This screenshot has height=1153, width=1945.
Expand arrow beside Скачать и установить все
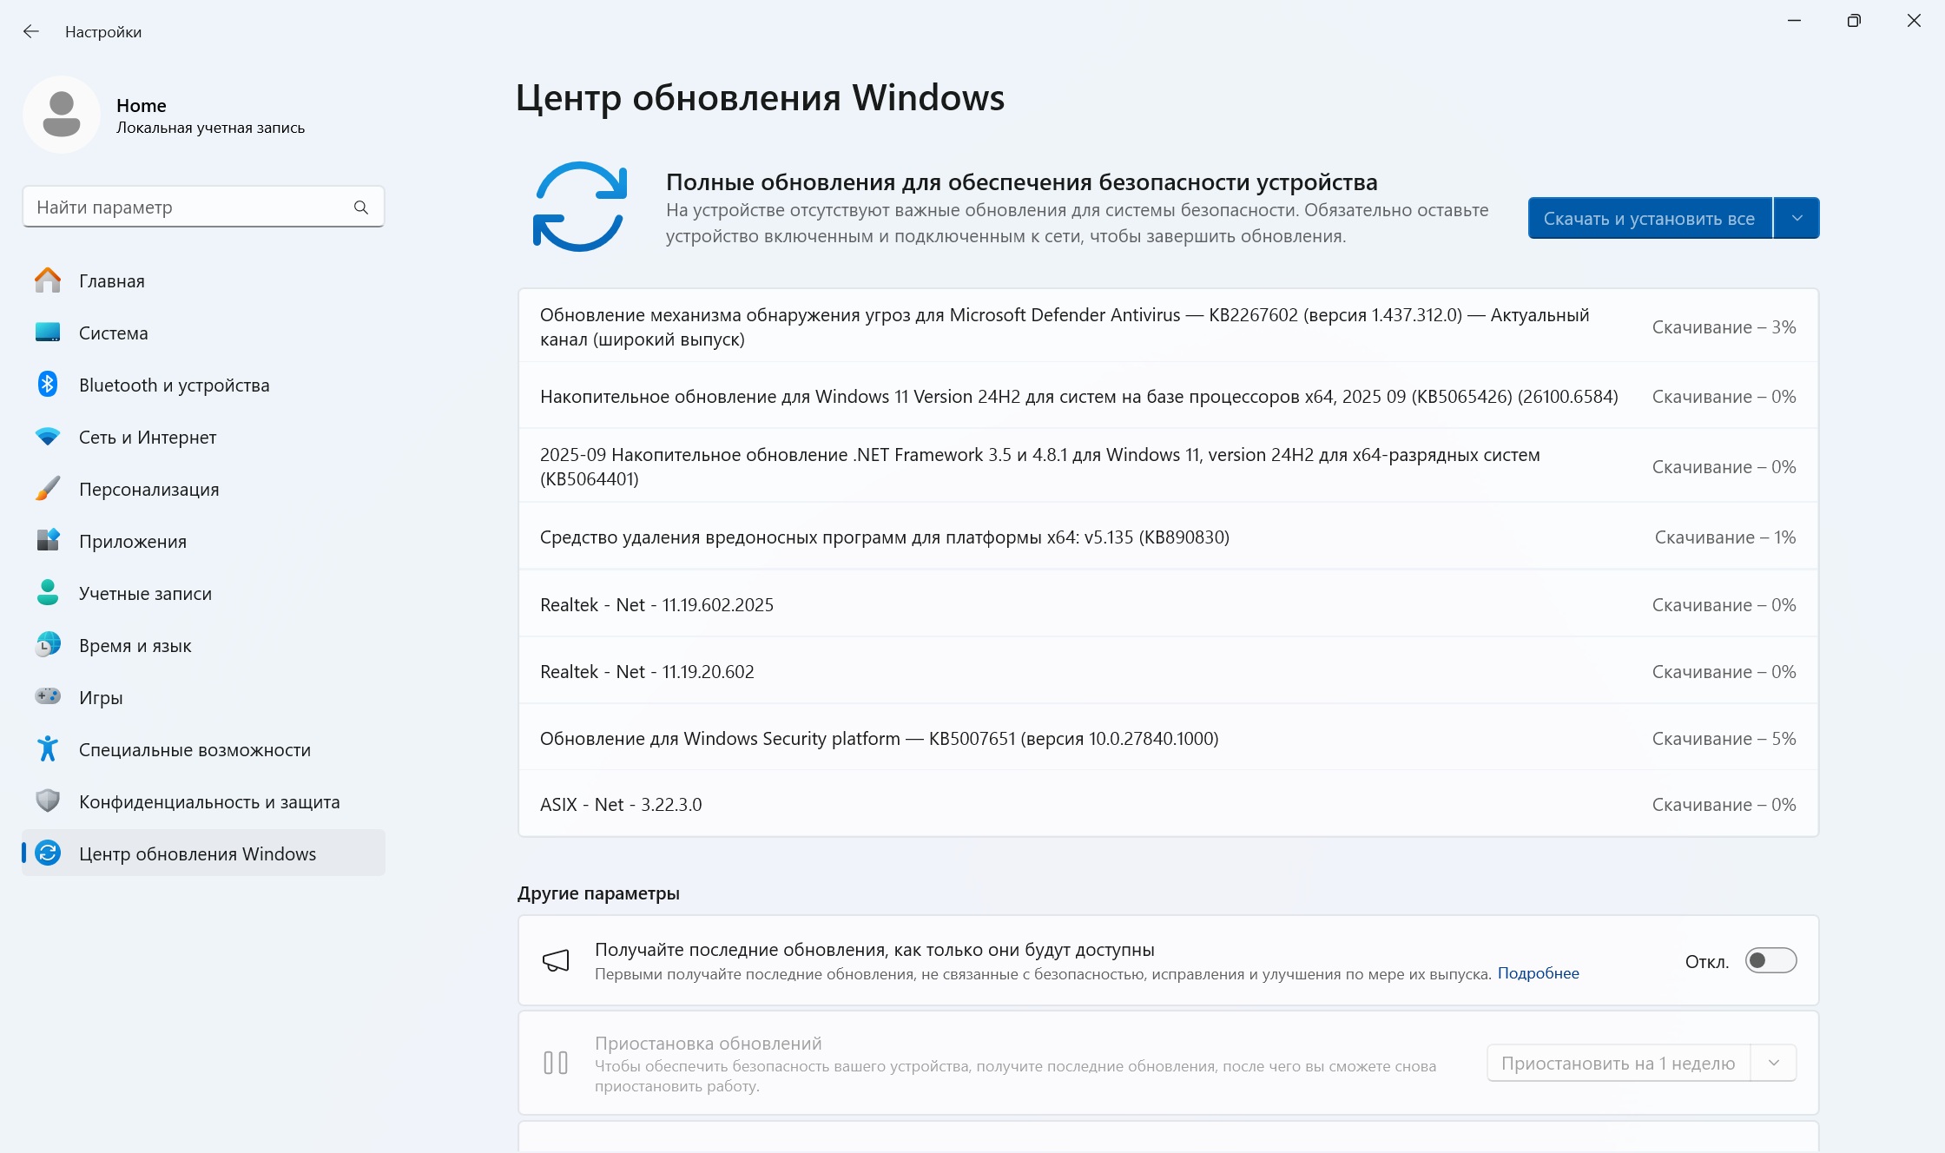coord(1797,218)
